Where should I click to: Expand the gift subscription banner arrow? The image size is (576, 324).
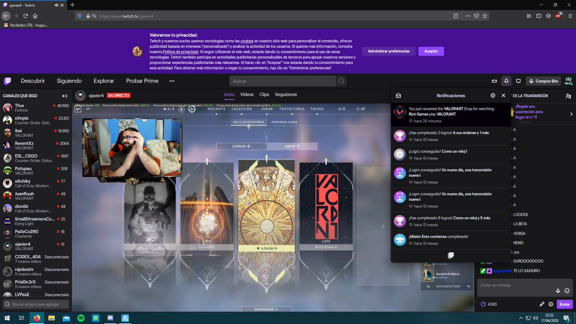click(571, 114)
